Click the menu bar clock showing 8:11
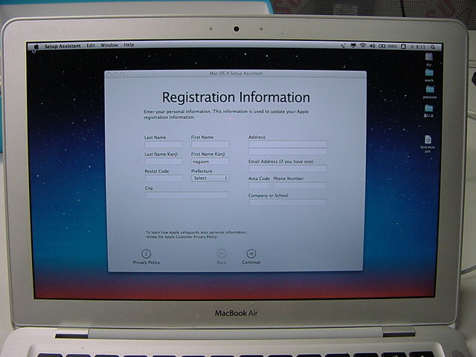This screenshot has width=476, height=357. (x=418, y=47)
